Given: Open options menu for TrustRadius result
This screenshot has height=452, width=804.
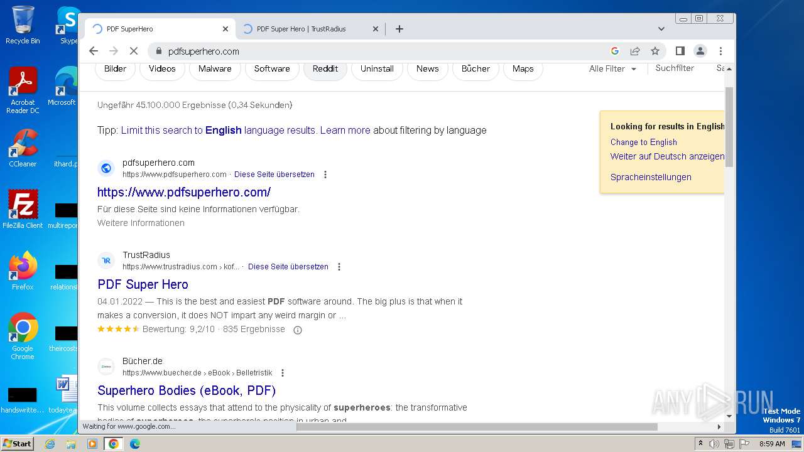Looking at the screenshot, I should [339, 267].
